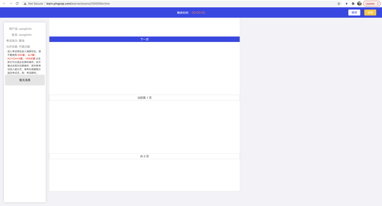382x206 pixels.
Task: Select 姓名: wanglinlin text
Action: tap(22, 35)
